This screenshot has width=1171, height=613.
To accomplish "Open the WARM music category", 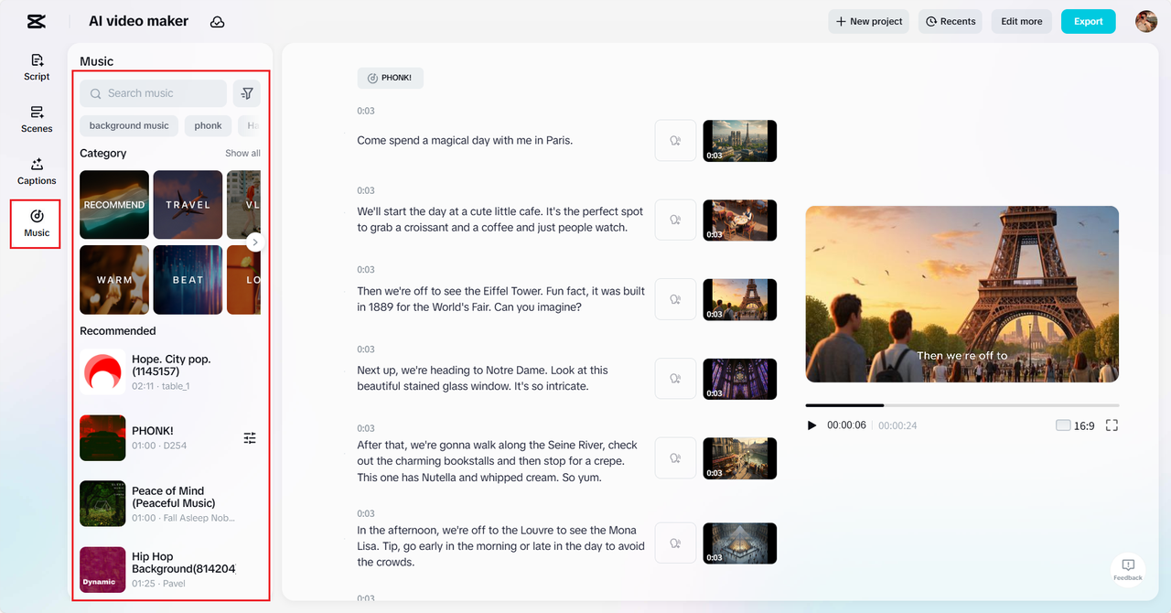I will 114,280.
